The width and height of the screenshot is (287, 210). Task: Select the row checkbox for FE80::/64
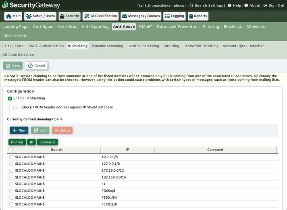pos(11,198)
